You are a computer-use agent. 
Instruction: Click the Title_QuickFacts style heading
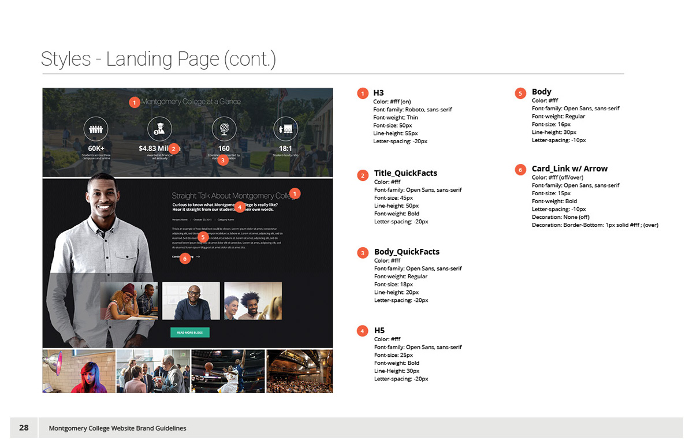pyautogui.click(x=405, y=173)
